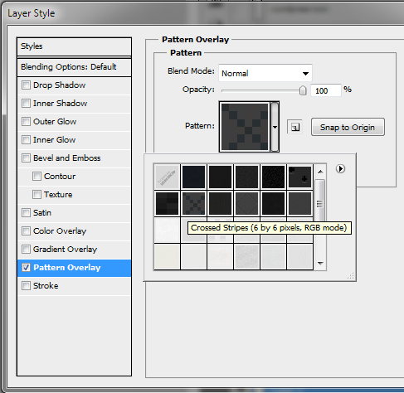Pick the medium gray pattern ending second row
This screenshot has width=404, height=393.
coord(300,204)
